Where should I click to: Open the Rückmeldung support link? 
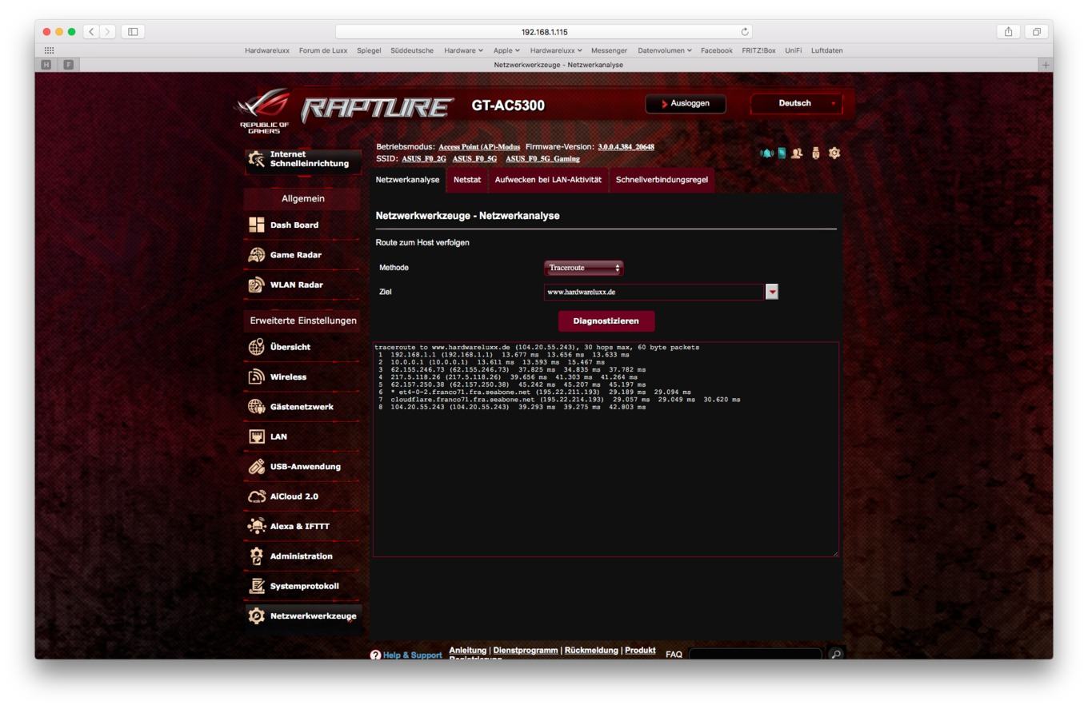[x=591, y=651]
